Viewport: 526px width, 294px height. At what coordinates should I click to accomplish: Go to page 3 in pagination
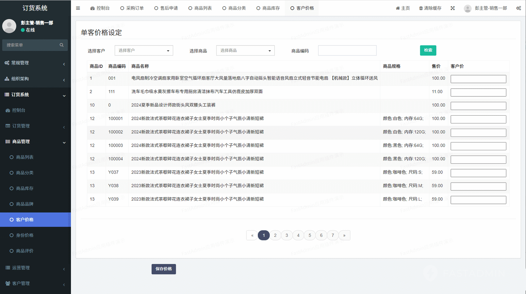click(x=287, y=235)
